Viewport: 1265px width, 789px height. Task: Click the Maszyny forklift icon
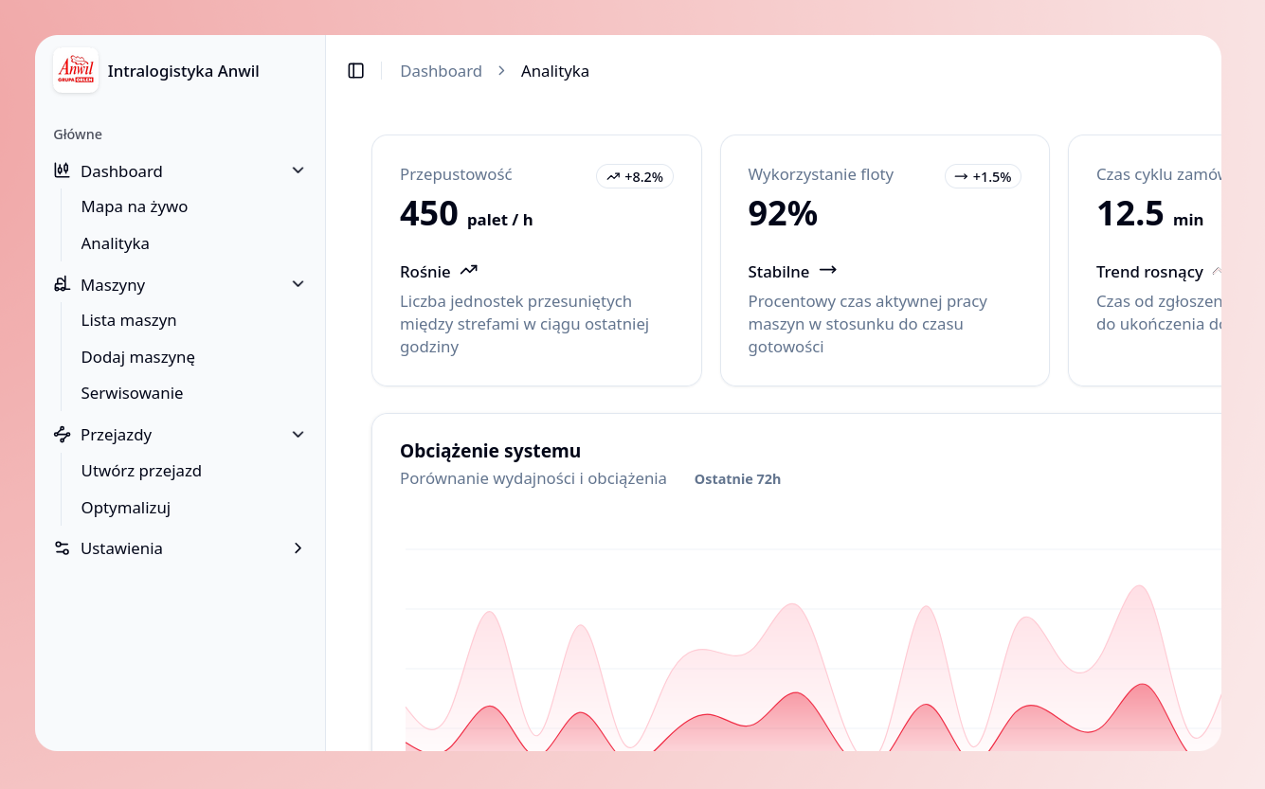point(63,284)
